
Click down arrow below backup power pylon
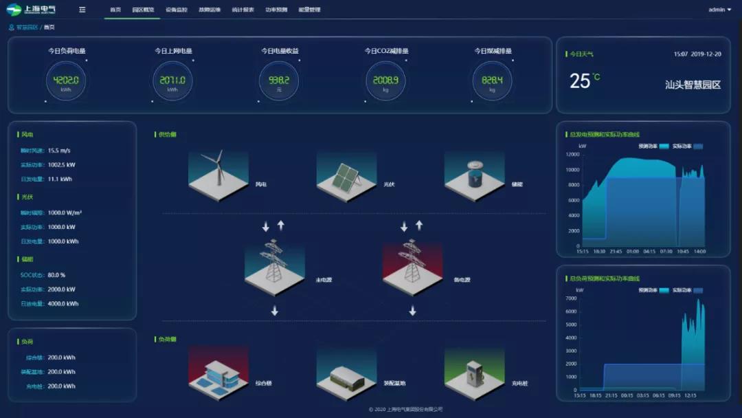413,311
